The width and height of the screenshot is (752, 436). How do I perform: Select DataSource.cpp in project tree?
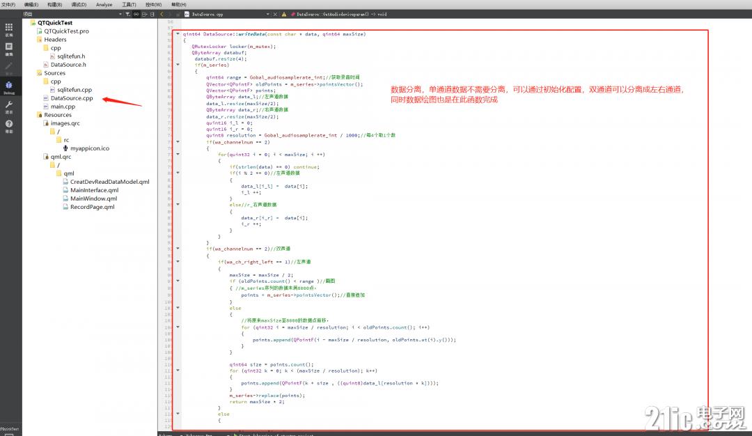pyautogui.click(x=72, y=98)
